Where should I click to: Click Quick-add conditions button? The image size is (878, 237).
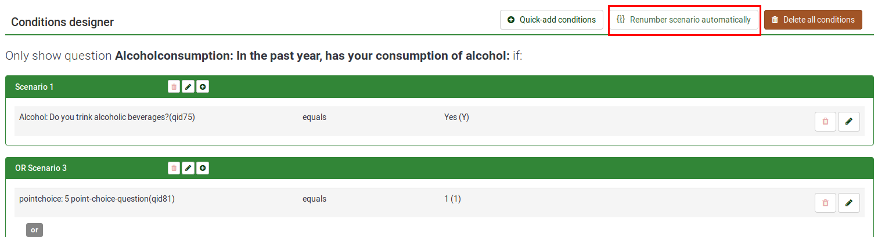[x=551, y=20]
